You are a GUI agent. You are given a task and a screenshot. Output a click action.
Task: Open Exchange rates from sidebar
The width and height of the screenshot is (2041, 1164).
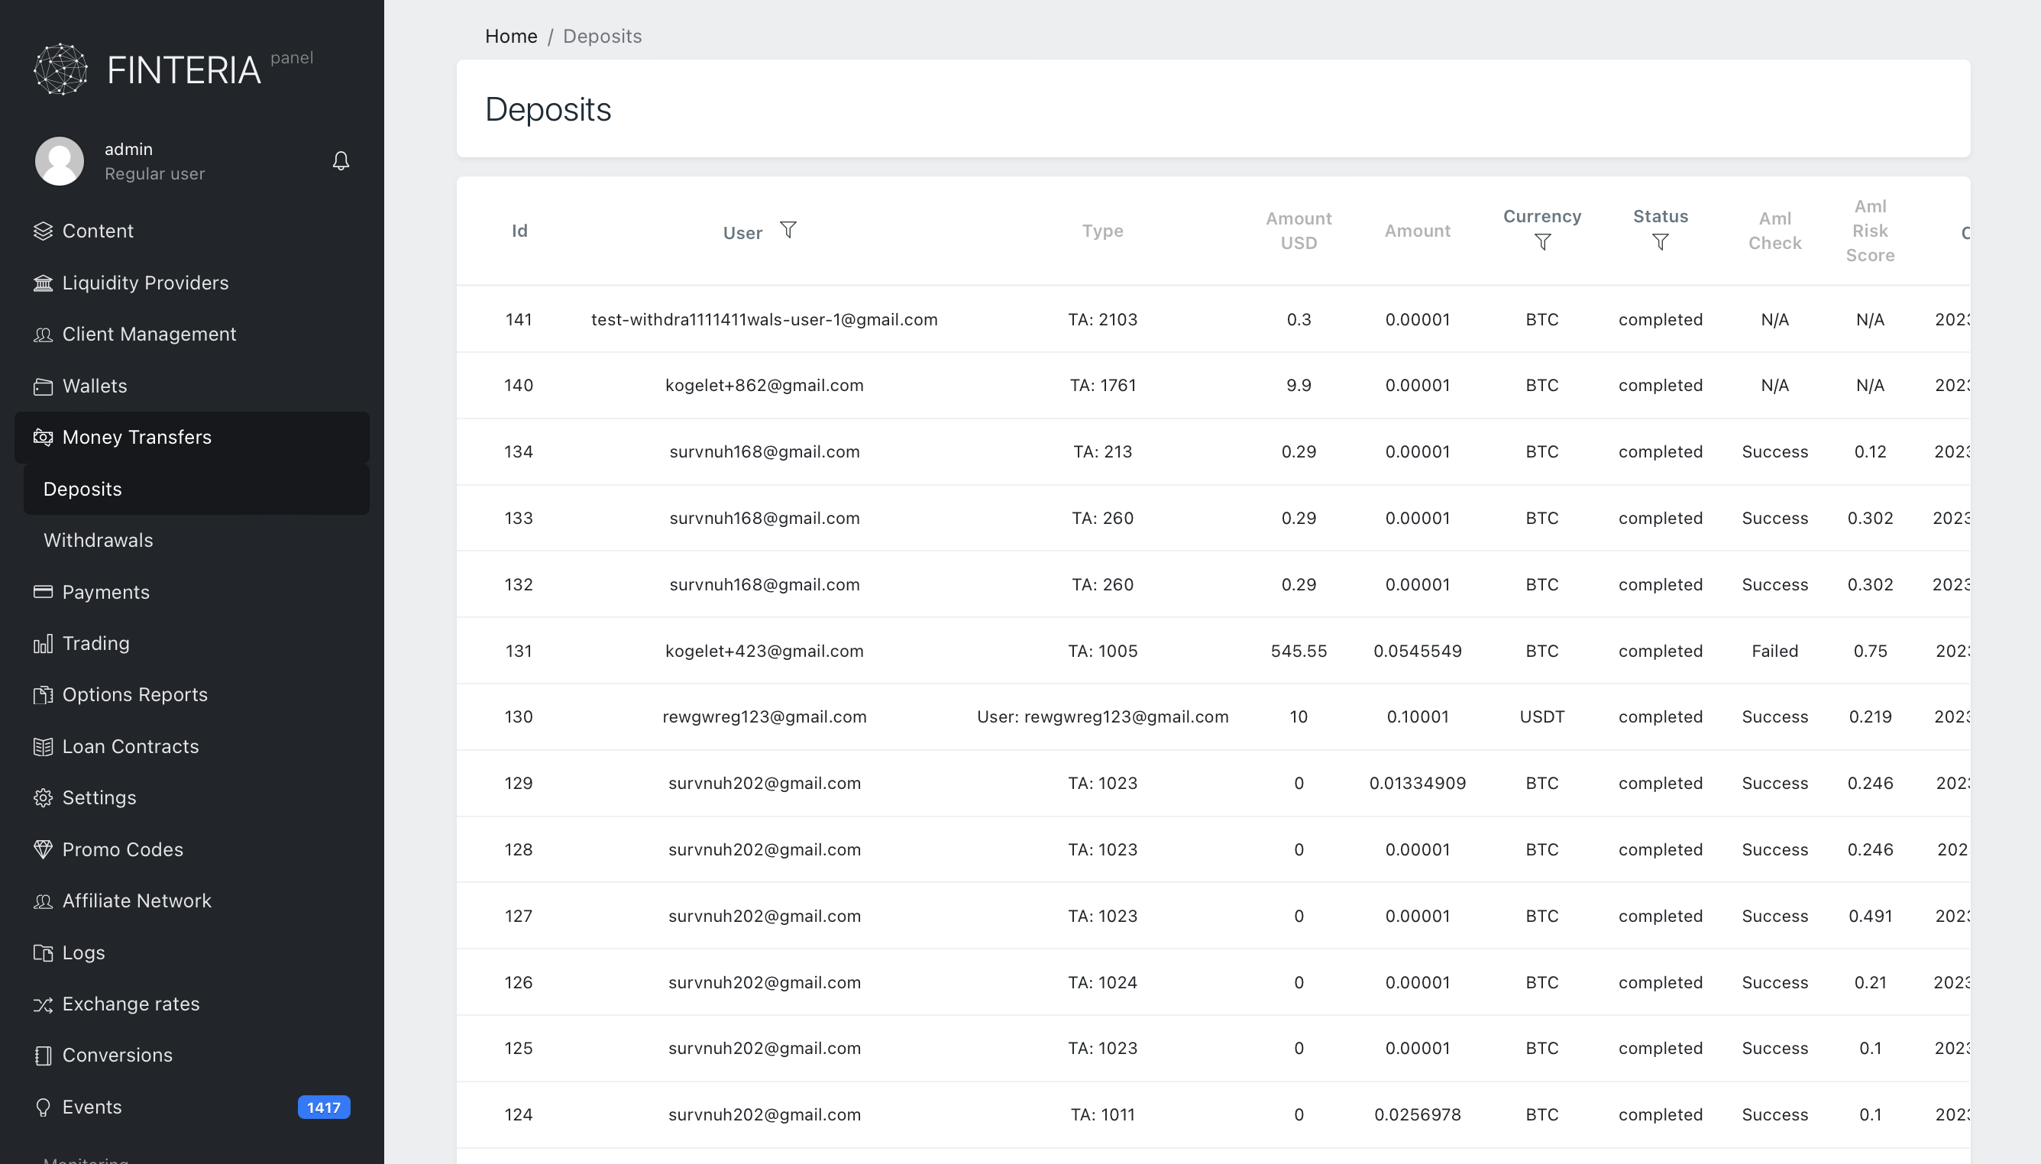coord(131,1004)
